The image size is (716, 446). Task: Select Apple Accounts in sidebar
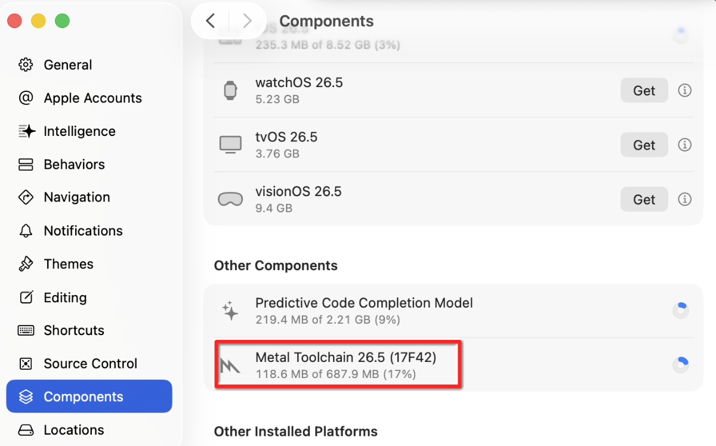click(89, 98)
